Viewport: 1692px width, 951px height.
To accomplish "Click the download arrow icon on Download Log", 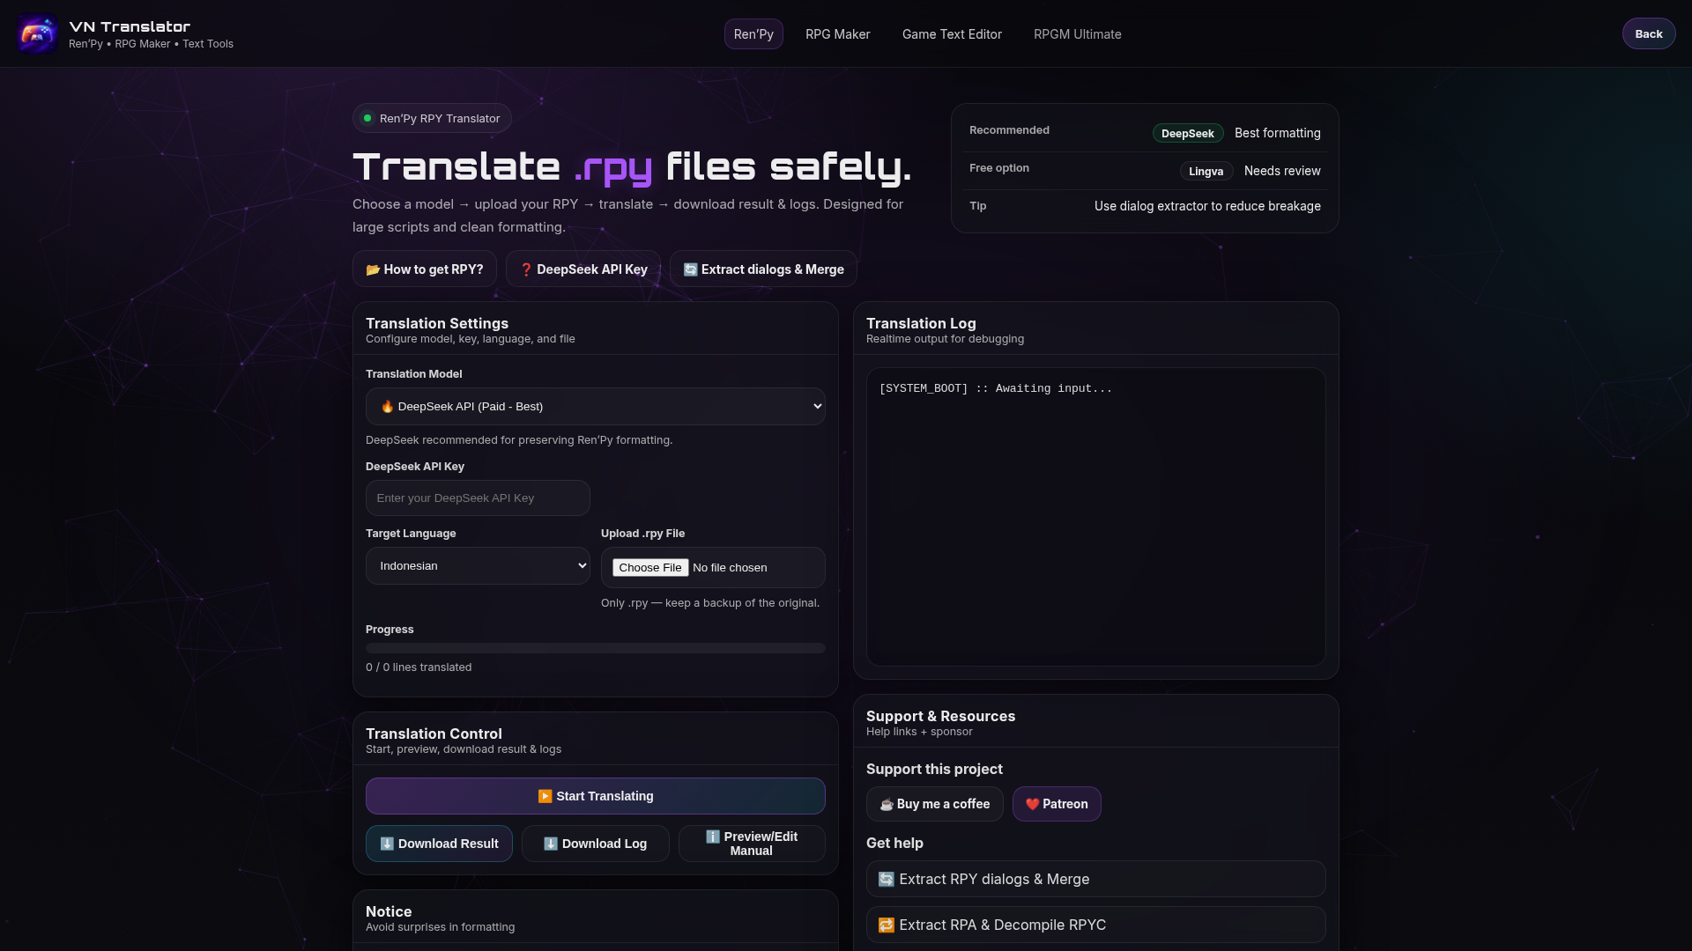I will 551,844.
